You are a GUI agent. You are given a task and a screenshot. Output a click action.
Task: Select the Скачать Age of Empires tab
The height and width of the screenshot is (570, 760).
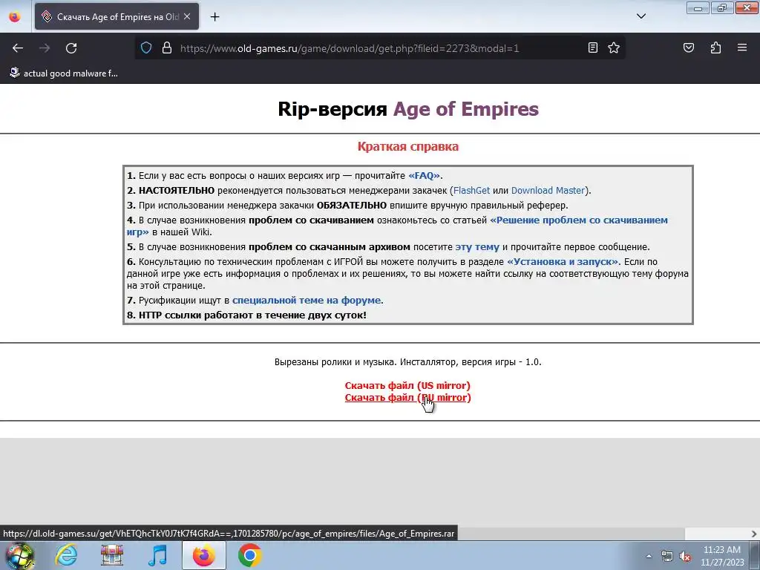tap(117, 16)
